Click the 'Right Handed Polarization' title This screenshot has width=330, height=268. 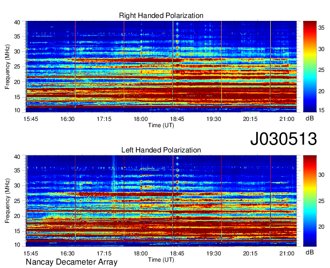click(x=161, y=16)
